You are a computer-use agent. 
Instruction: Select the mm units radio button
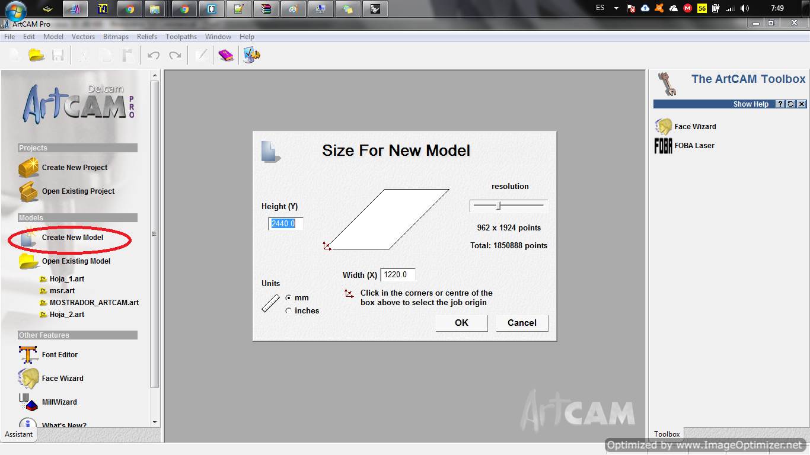(x=289, y=298)
